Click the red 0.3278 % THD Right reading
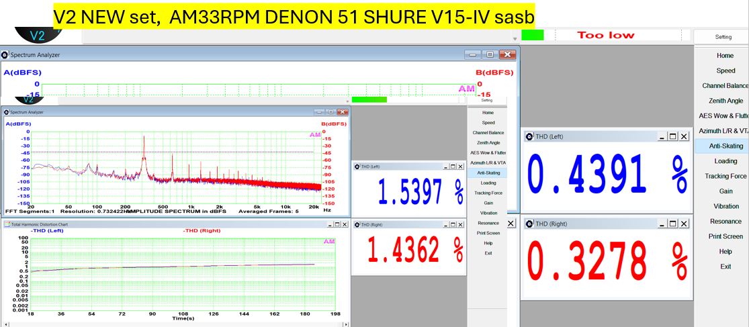 click(607, 262)
